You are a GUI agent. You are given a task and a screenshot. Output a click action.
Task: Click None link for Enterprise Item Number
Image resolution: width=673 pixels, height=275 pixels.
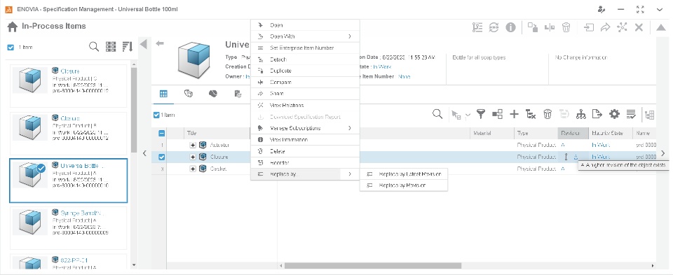(405, 77)
